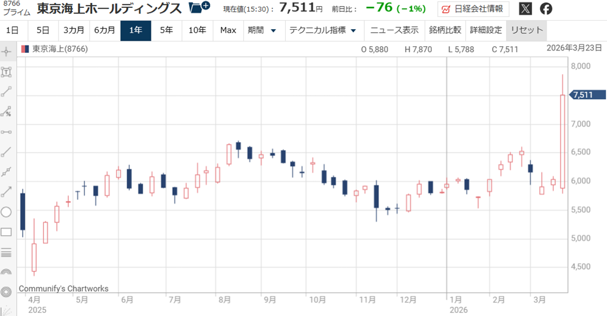This screenshot has width=607, height=316.
Task: Share on X (Twitter) icon
Action: 525,9
